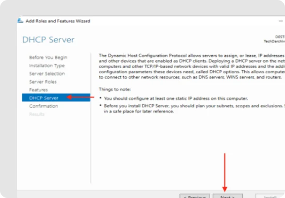Minimize the Add Roles and Features Wizard
The image size is (285, 198).
(281, 21)
